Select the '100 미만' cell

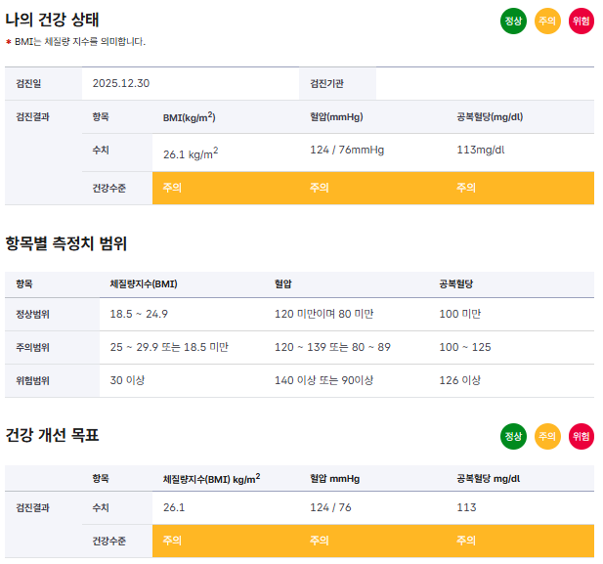(x=460, y=314)
